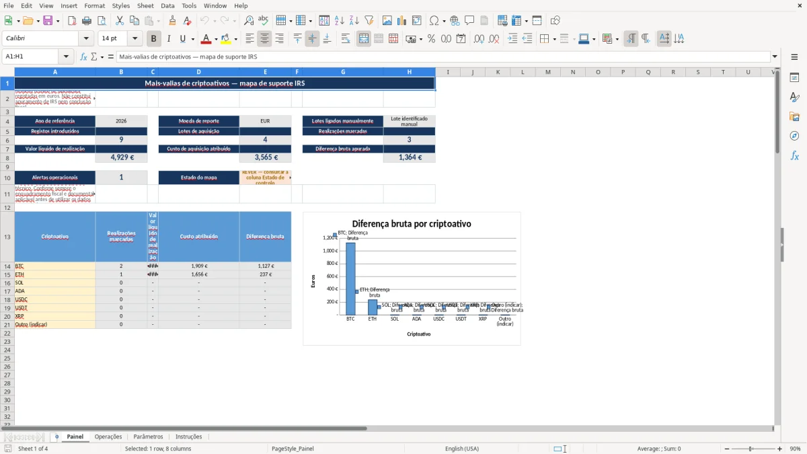Open Font Color dropdown arrow
807x454 pixels.
[x=215, y=39]
